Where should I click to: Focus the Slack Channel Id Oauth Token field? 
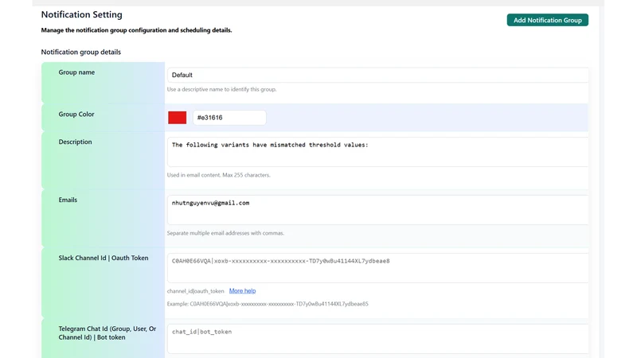pyautogui.click(x=377, y=268)
